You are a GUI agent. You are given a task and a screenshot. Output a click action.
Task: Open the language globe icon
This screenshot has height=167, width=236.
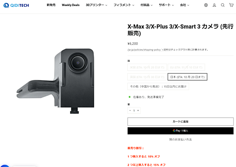point(206,5)
